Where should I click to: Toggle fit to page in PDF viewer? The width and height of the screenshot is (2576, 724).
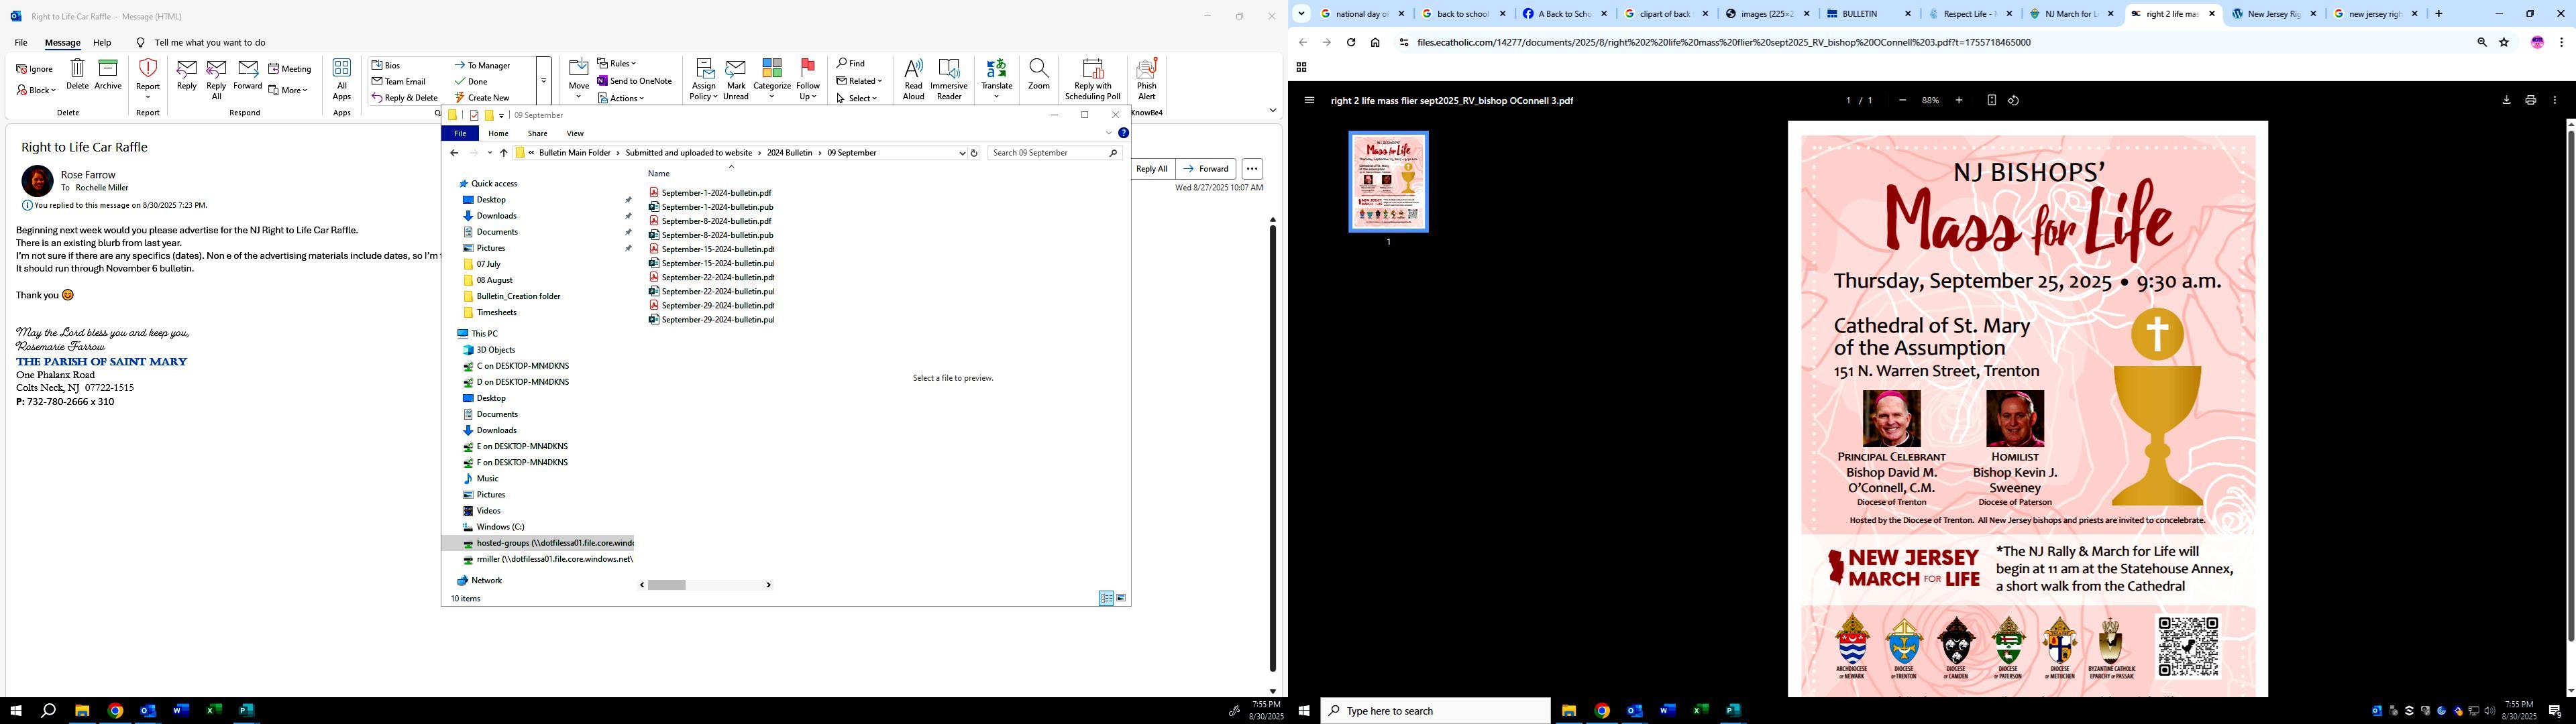click(x=1991, y=100)
